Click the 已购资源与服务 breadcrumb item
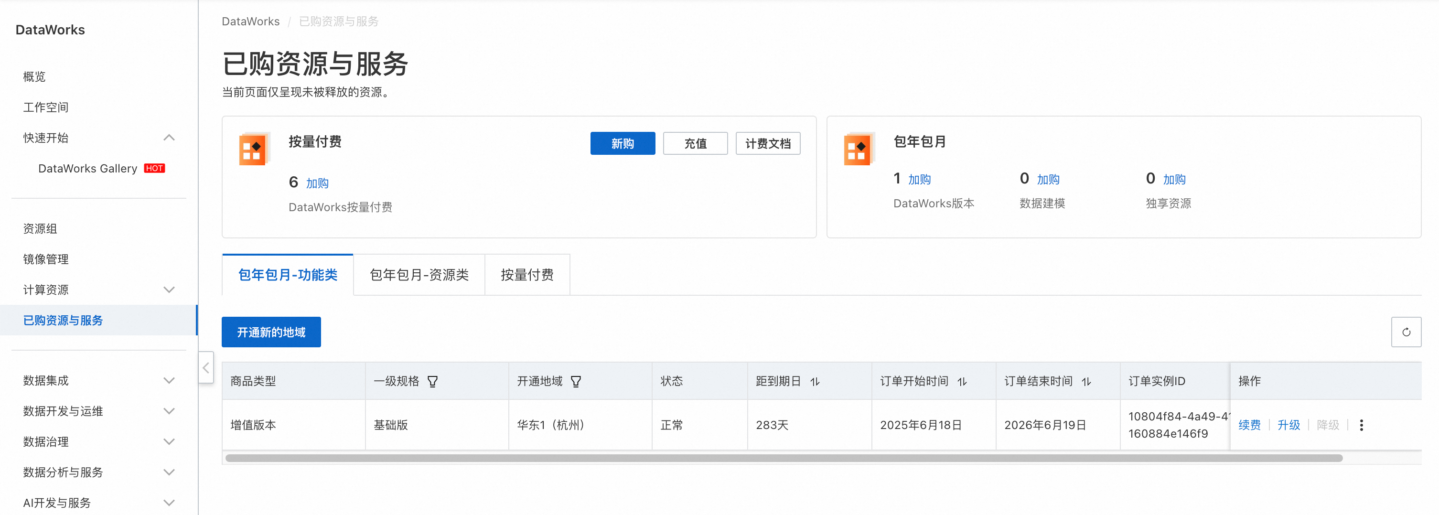 (339, 21)
